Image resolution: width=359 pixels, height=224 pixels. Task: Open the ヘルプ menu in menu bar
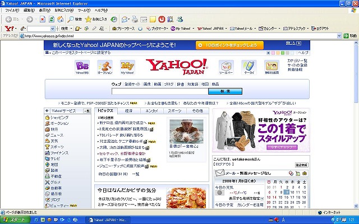coord(101,10)
